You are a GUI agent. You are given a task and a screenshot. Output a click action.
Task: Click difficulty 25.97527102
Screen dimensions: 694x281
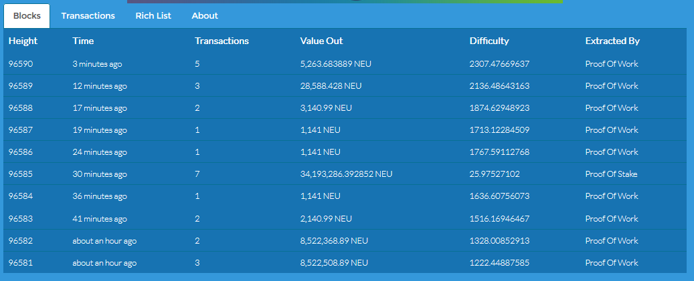495,174
